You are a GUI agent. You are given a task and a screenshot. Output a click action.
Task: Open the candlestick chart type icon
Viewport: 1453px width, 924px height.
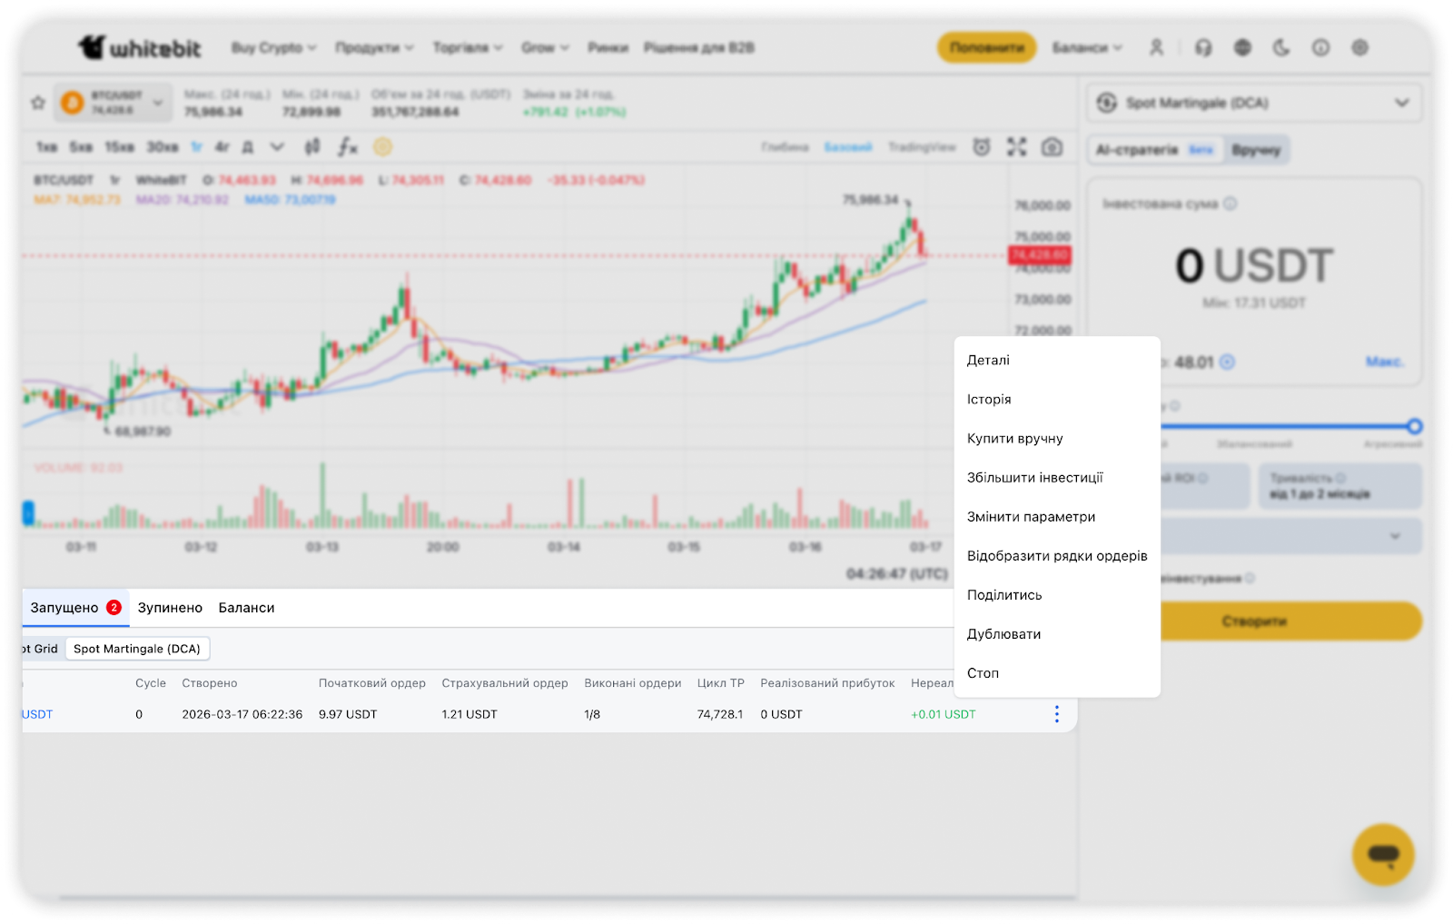(x=312, y=147)
